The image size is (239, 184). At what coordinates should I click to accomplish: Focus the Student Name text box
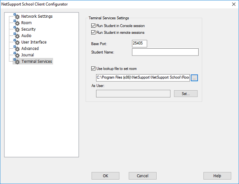point(165,52)
